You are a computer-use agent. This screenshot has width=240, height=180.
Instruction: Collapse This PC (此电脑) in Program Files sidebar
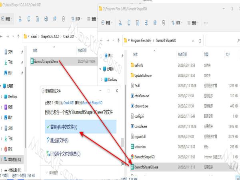click(100, 69)
